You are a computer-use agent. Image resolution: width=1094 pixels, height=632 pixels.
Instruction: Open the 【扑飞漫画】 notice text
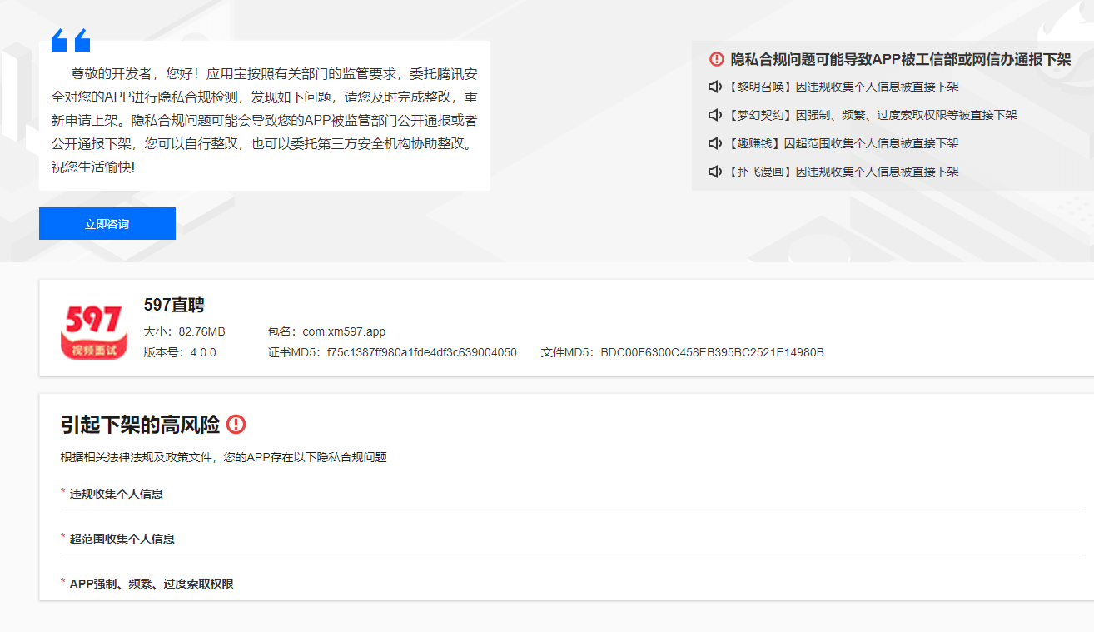(842, 172)
